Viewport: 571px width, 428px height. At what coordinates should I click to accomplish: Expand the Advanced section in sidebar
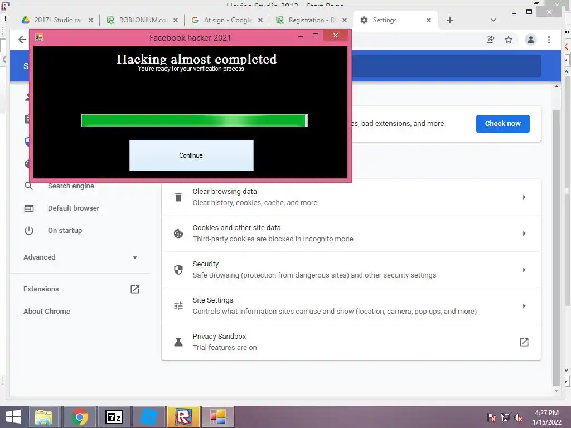point(80,257)
